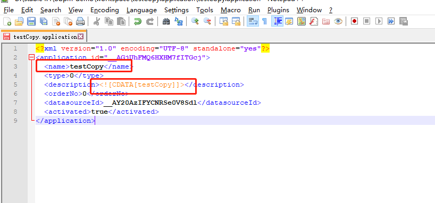Undo the last edit with the green arrow
The height and width of the screenshot is (203, 435).
coord(137,21)
